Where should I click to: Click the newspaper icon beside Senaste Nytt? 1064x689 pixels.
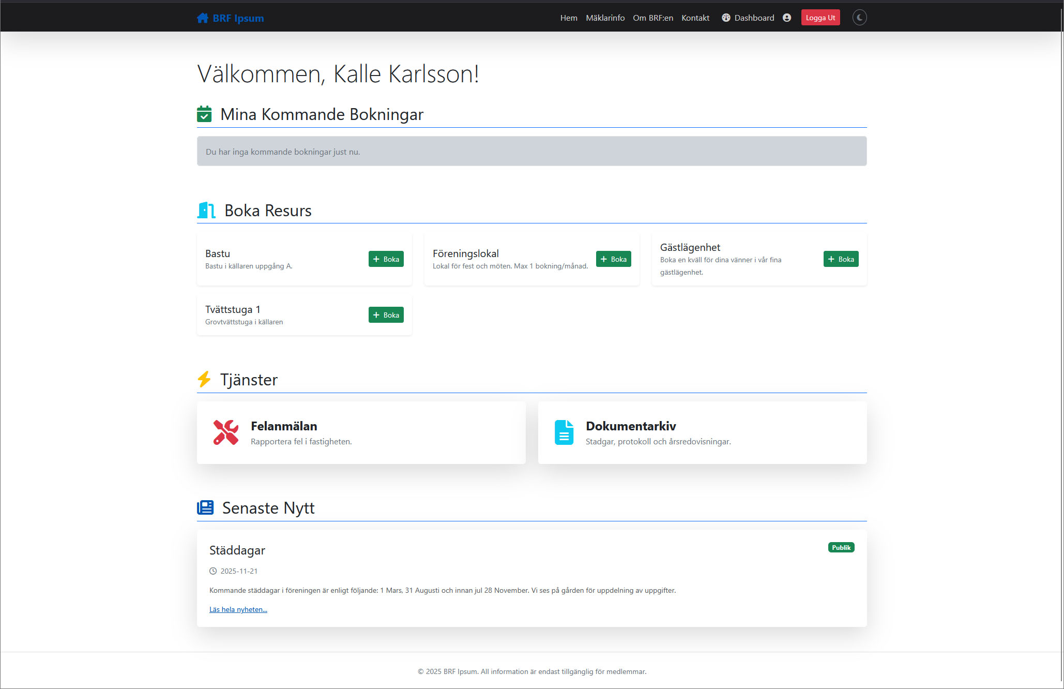(x=205, y=507)
